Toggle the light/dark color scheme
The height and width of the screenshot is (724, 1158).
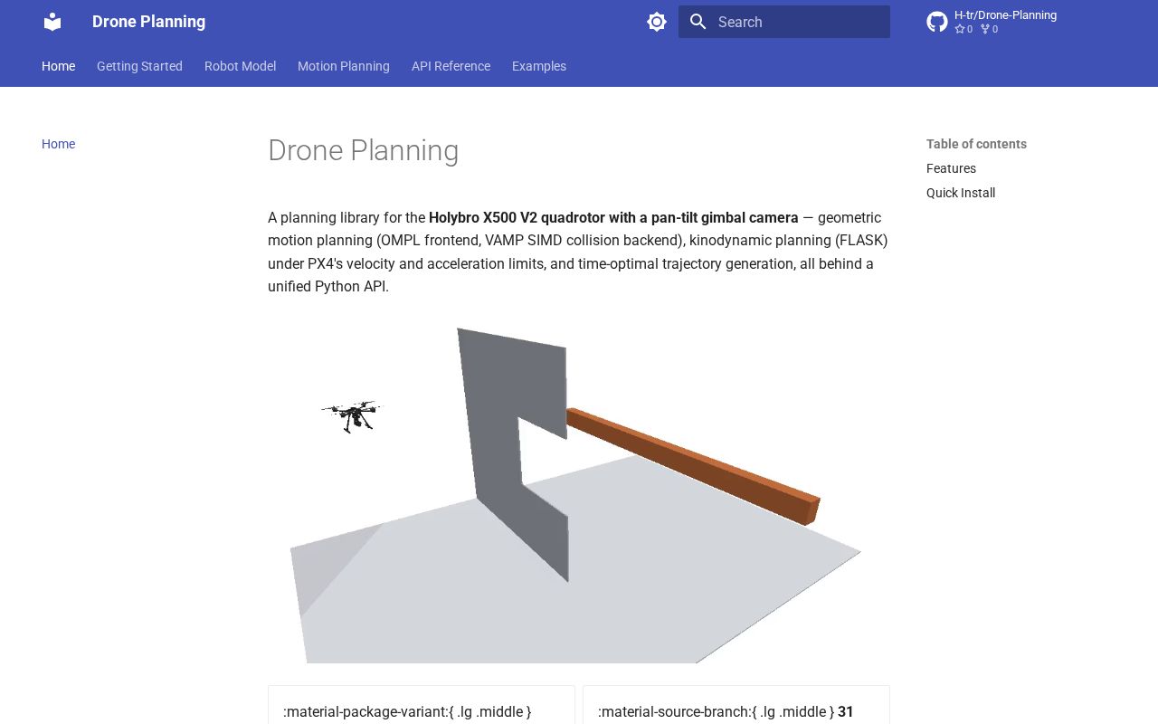click(657, 22)
